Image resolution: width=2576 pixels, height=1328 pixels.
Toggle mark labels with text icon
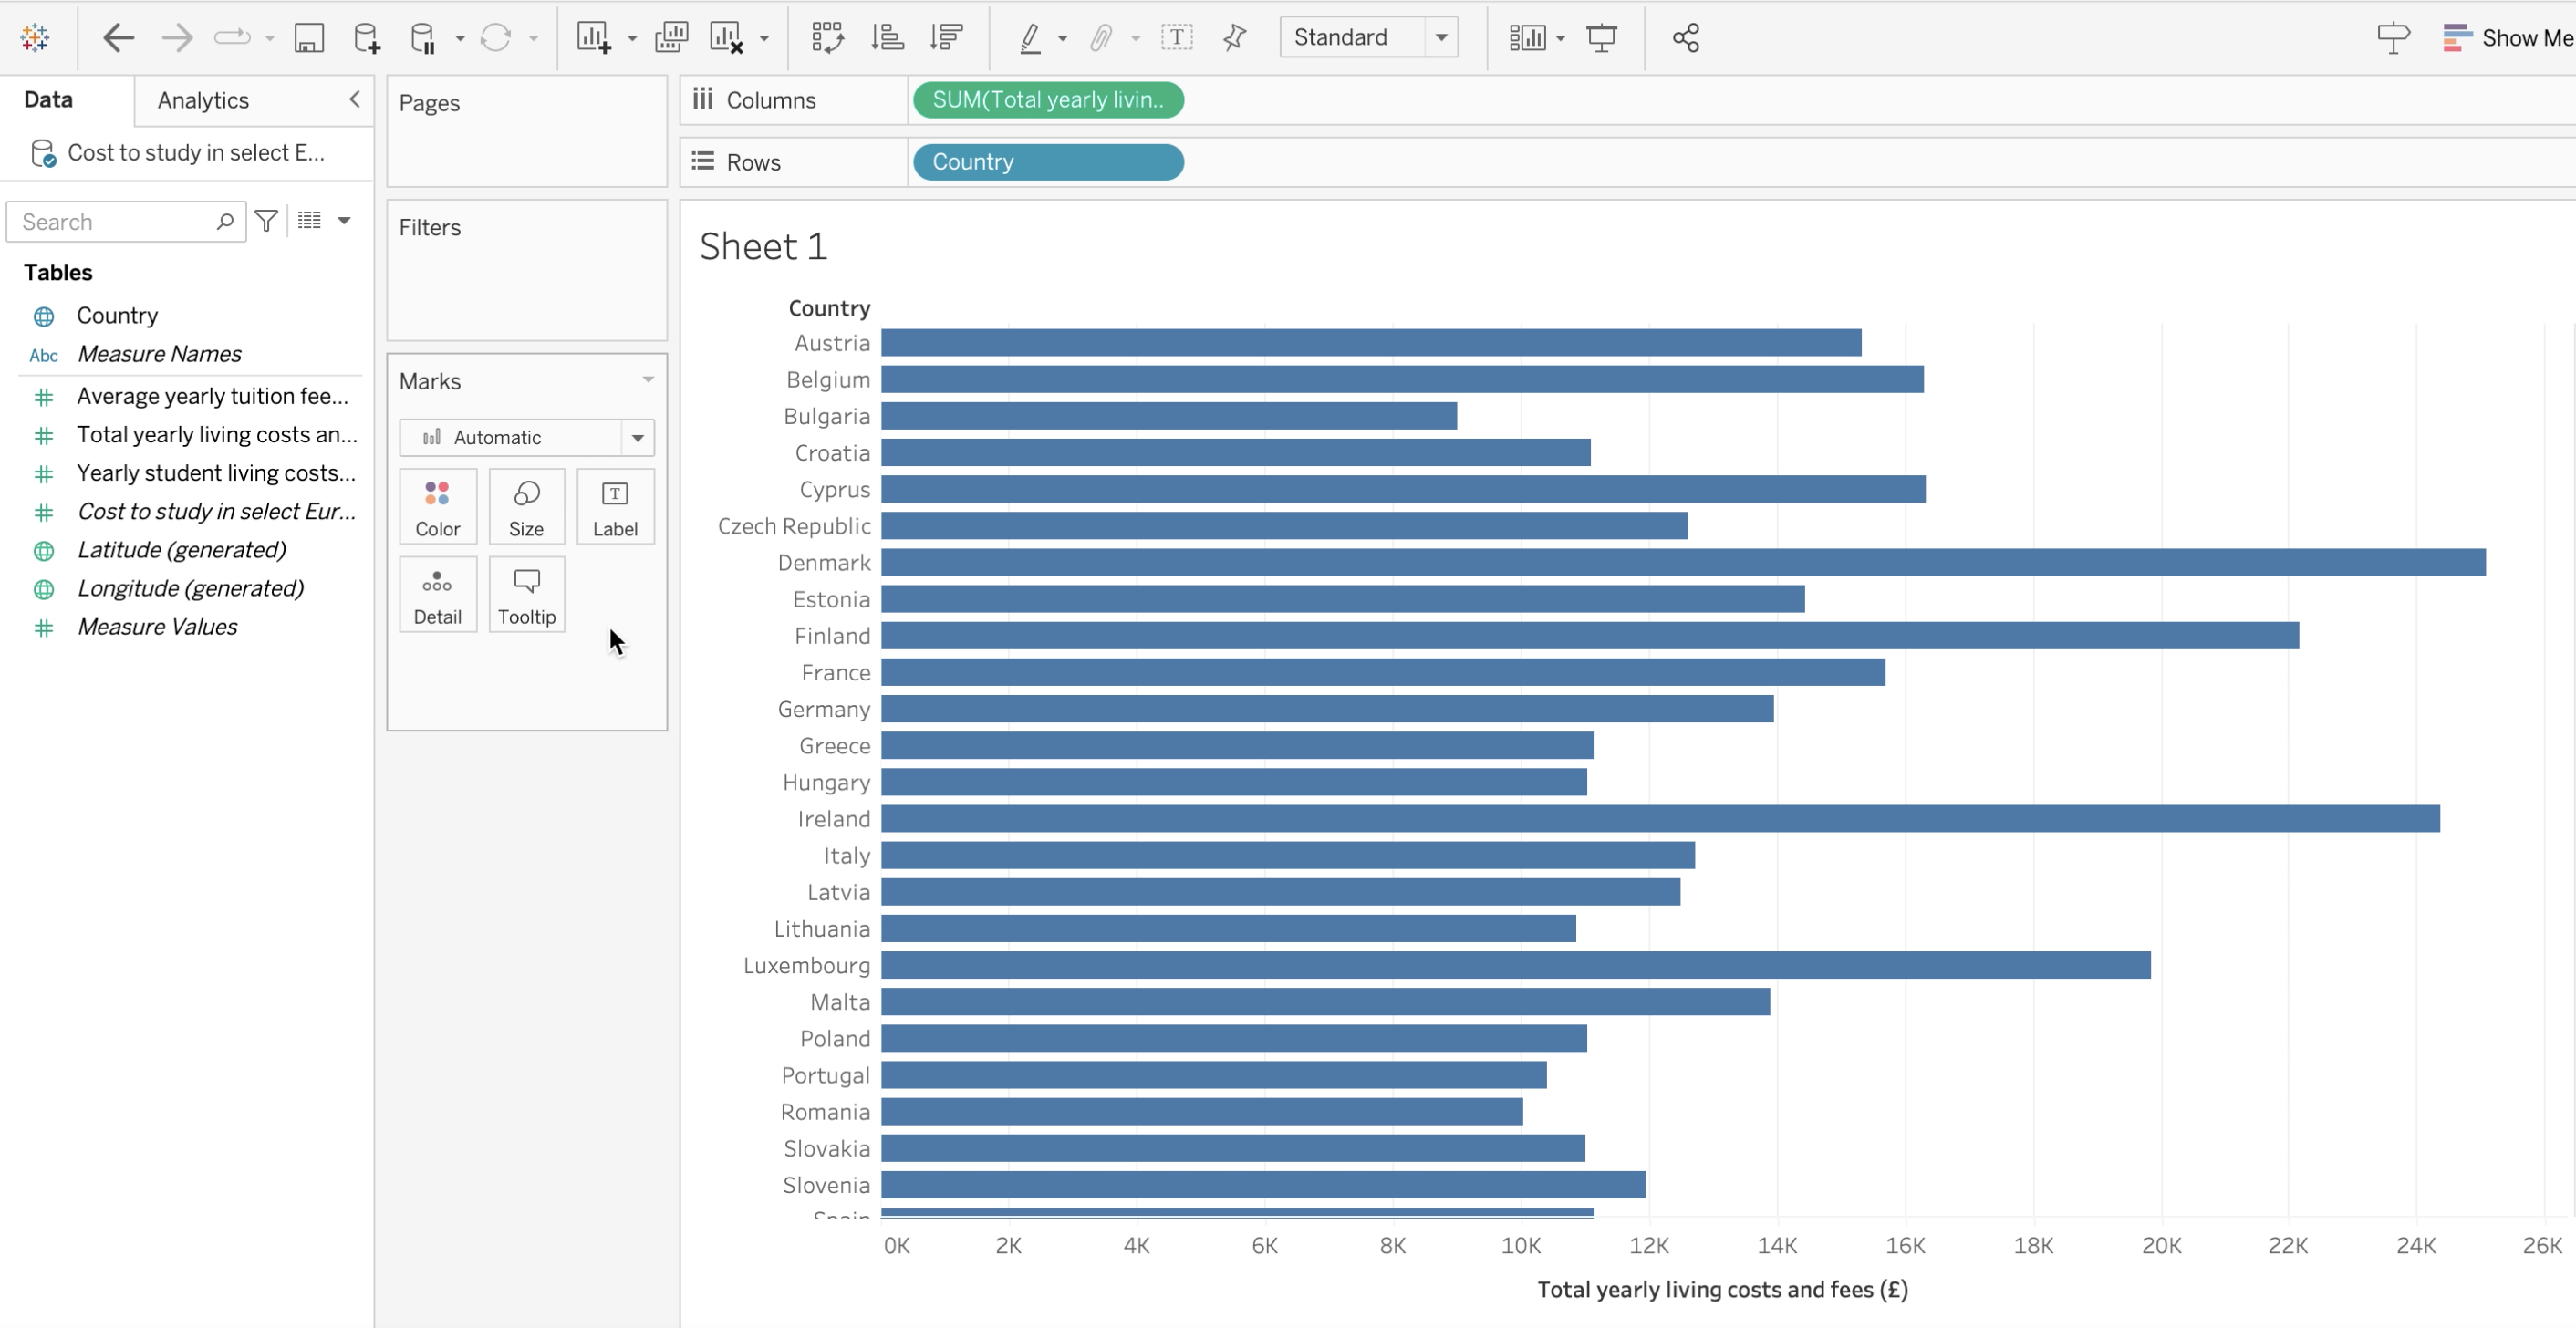1176,38
